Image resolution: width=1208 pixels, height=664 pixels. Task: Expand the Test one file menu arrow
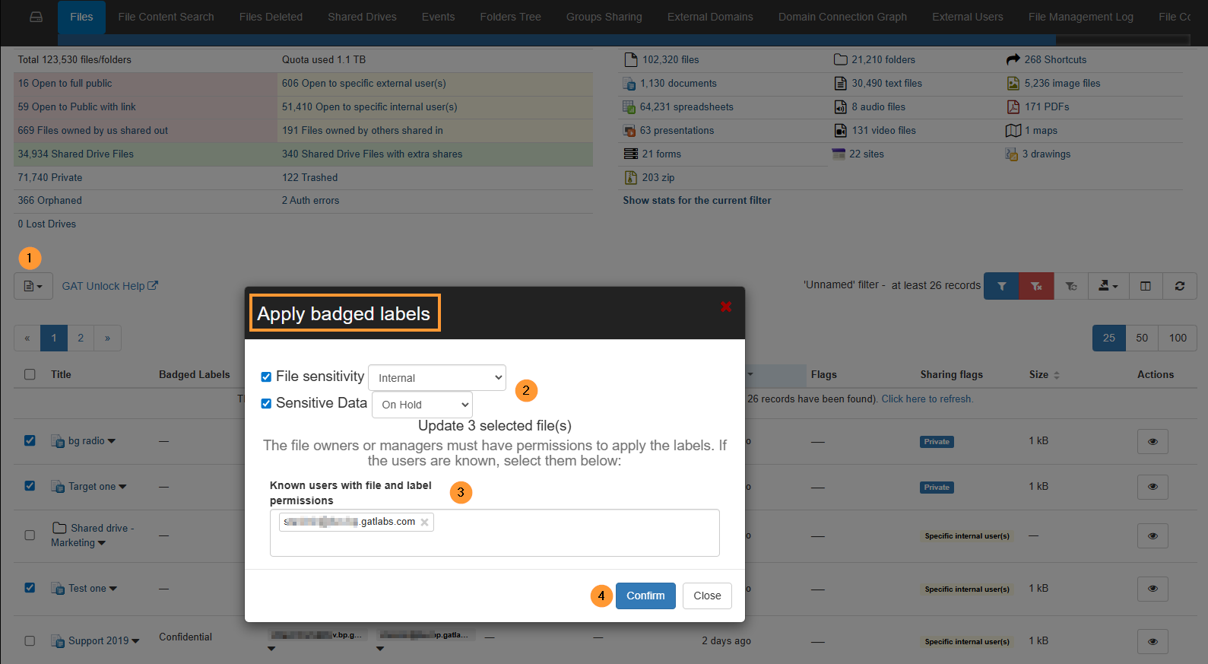click(113, 589)
